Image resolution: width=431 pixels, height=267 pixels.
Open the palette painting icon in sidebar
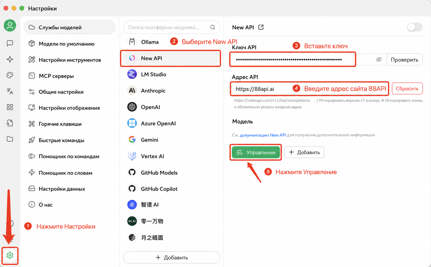(x=10, y=75)
